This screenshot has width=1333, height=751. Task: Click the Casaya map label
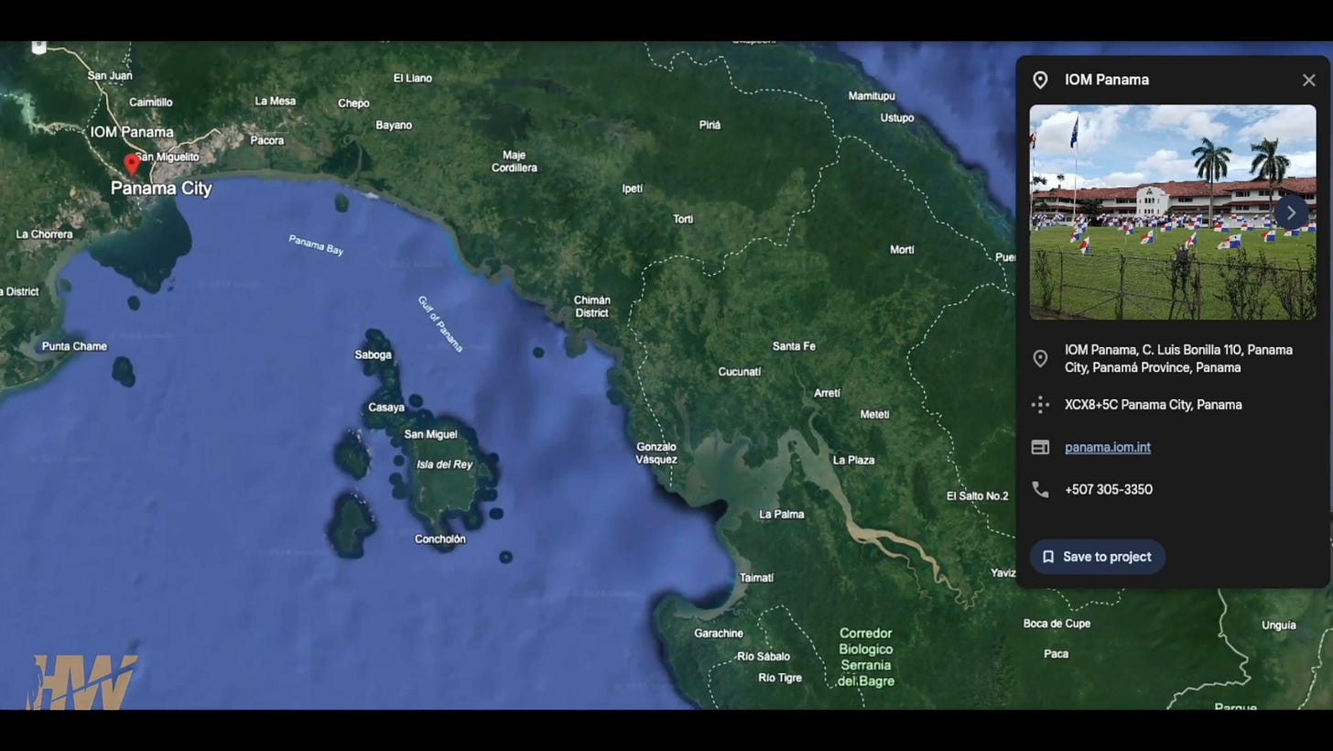tap(386, 408)
